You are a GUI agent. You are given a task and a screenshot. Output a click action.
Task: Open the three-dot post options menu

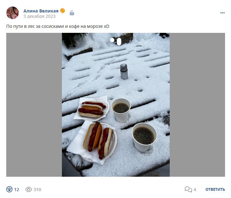pyautogui.click(x=223, y=13)
